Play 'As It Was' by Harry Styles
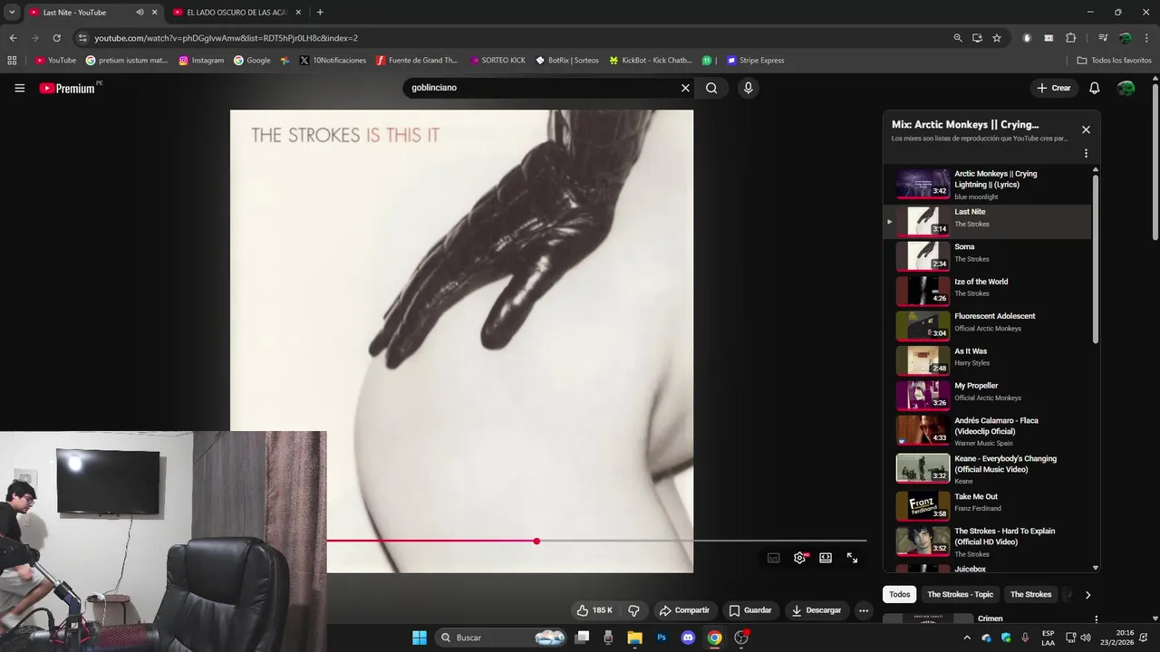The width and height of the screenshot is (1160, 652). click(988, 360)
